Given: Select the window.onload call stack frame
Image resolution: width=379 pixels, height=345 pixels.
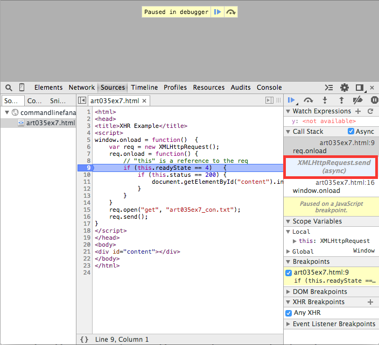Looking at the screenshot, I should pyautogui.click(x=331, y=186).
